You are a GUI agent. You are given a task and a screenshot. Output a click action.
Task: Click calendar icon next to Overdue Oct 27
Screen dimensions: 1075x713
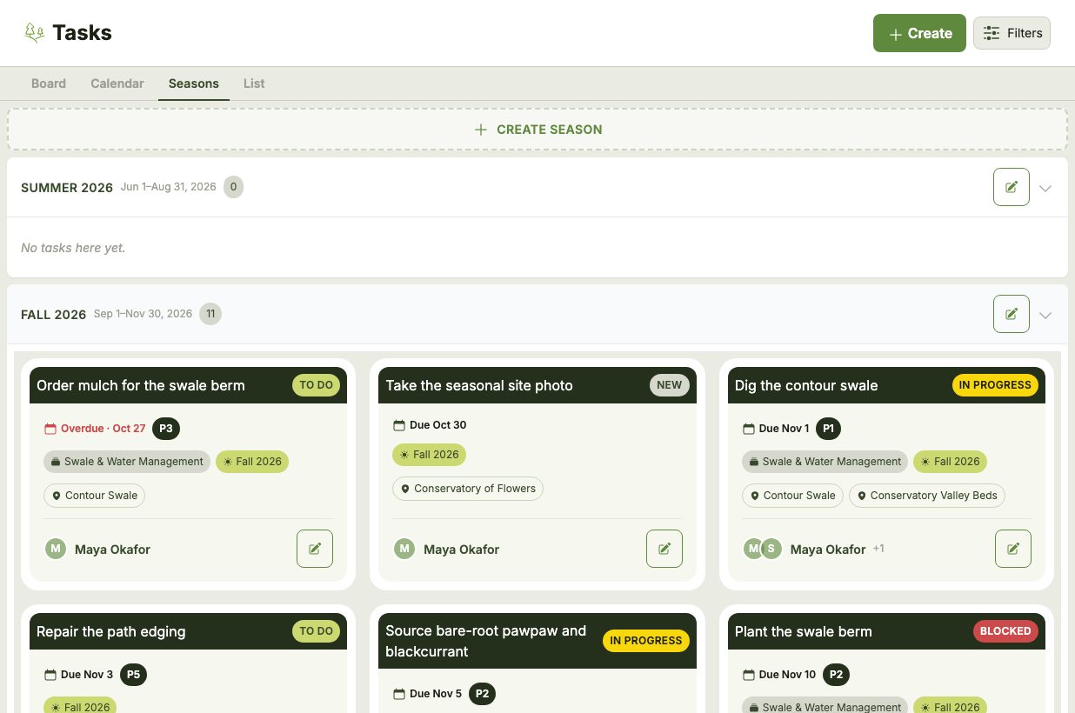(50, 429)
